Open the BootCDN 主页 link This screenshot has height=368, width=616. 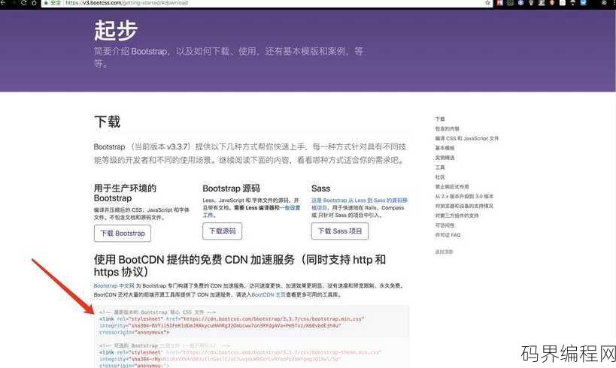[x=269, y=294]
